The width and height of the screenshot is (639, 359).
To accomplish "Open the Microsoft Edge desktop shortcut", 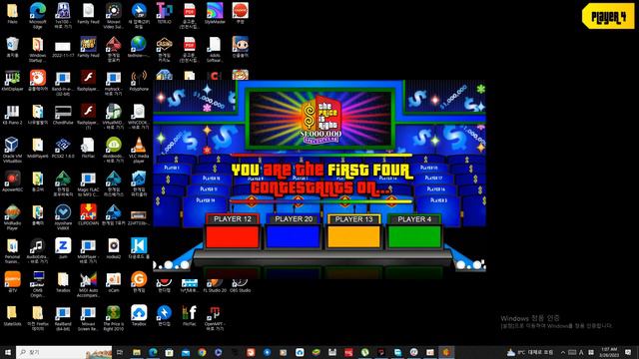I will pyautogui.click(x=38, y=15).
